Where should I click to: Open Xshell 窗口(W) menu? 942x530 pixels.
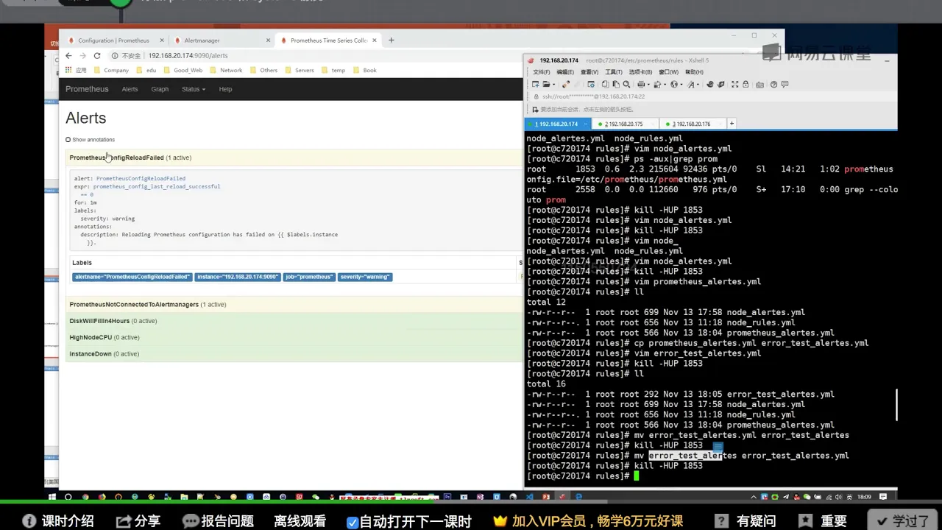tap(668, 72)
